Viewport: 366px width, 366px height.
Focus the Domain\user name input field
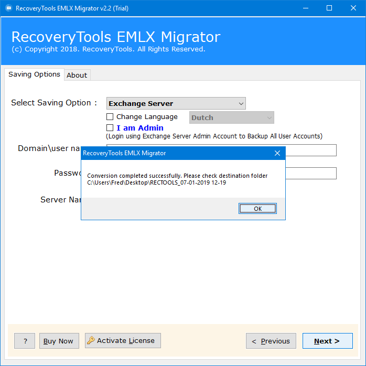pyautogui.click(x=310, y=150)
